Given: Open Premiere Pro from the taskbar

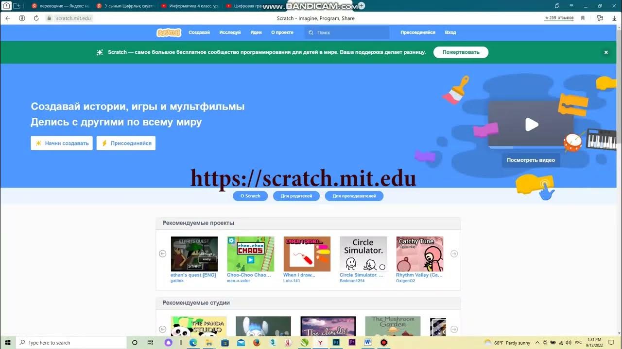Looking at the screenshot, I should point(352,343).
